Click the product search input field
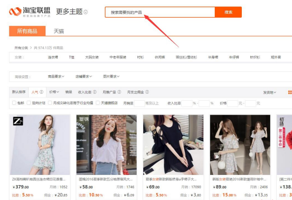Viewport: 292px width, 200px height. click(160, 13)
